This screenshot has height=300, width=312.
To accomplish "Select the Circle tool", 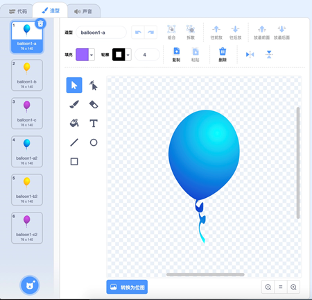I will click(94, 142).
